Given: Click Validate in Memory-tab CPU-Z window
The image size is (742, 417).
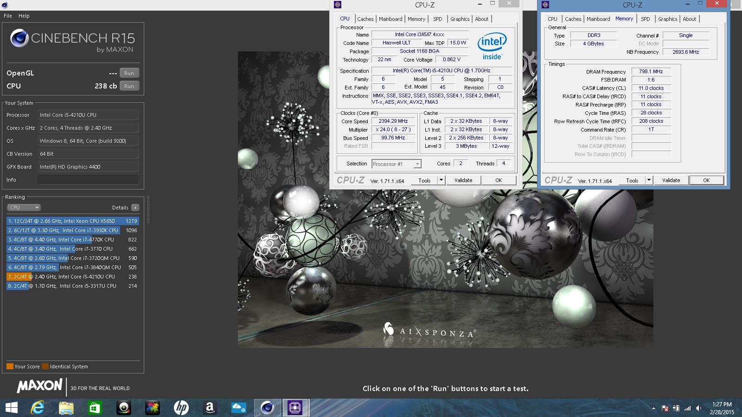Looking at the screenshot, I should (x=671, y=181).
